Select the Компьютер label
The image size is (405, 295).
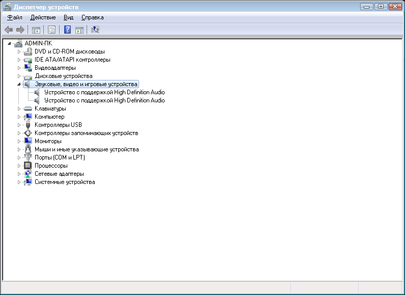tap(49, 117)
